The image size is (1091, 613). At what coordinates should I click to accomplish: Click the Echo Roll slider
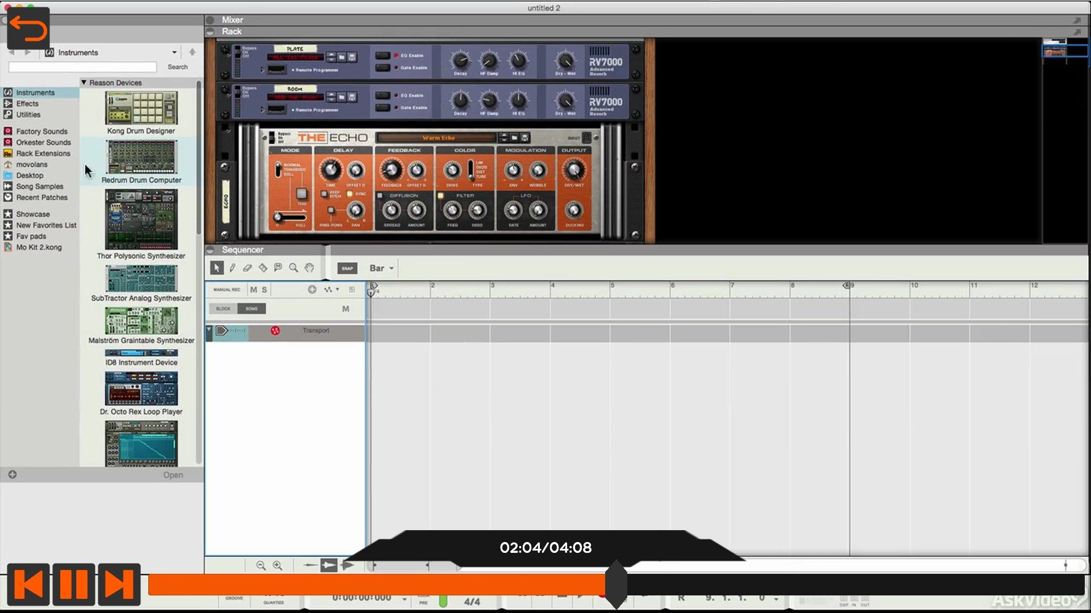pyautogui.click(x=290, y=217)
